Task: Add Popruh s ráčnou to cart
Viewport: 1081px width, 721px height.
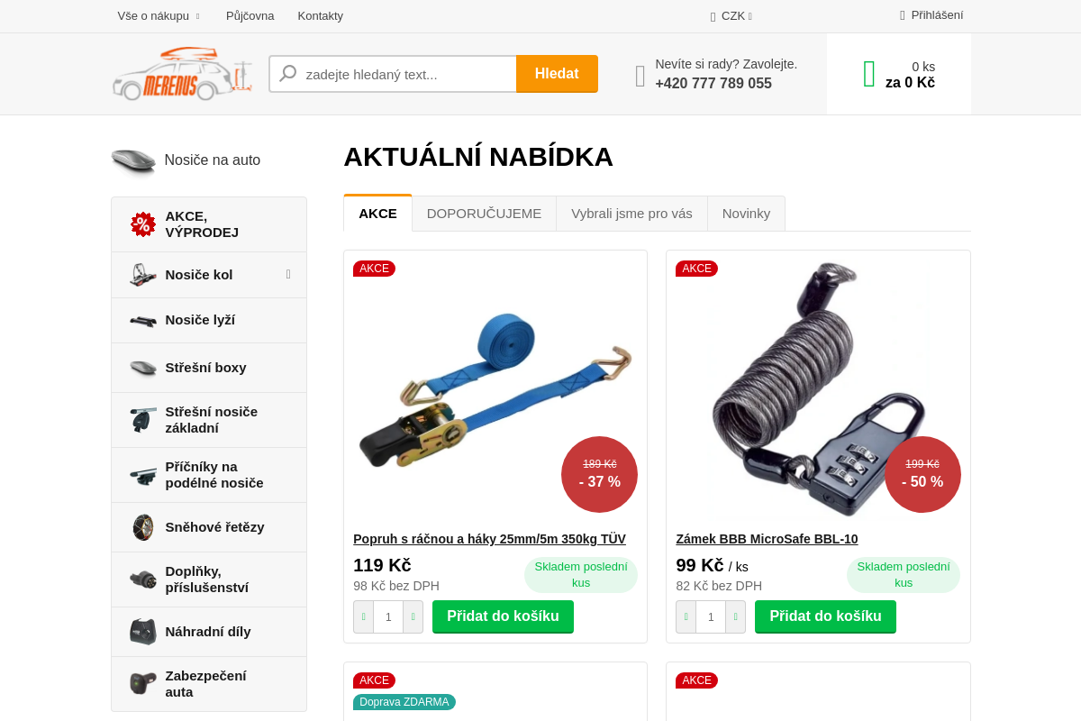Action: 503,616
